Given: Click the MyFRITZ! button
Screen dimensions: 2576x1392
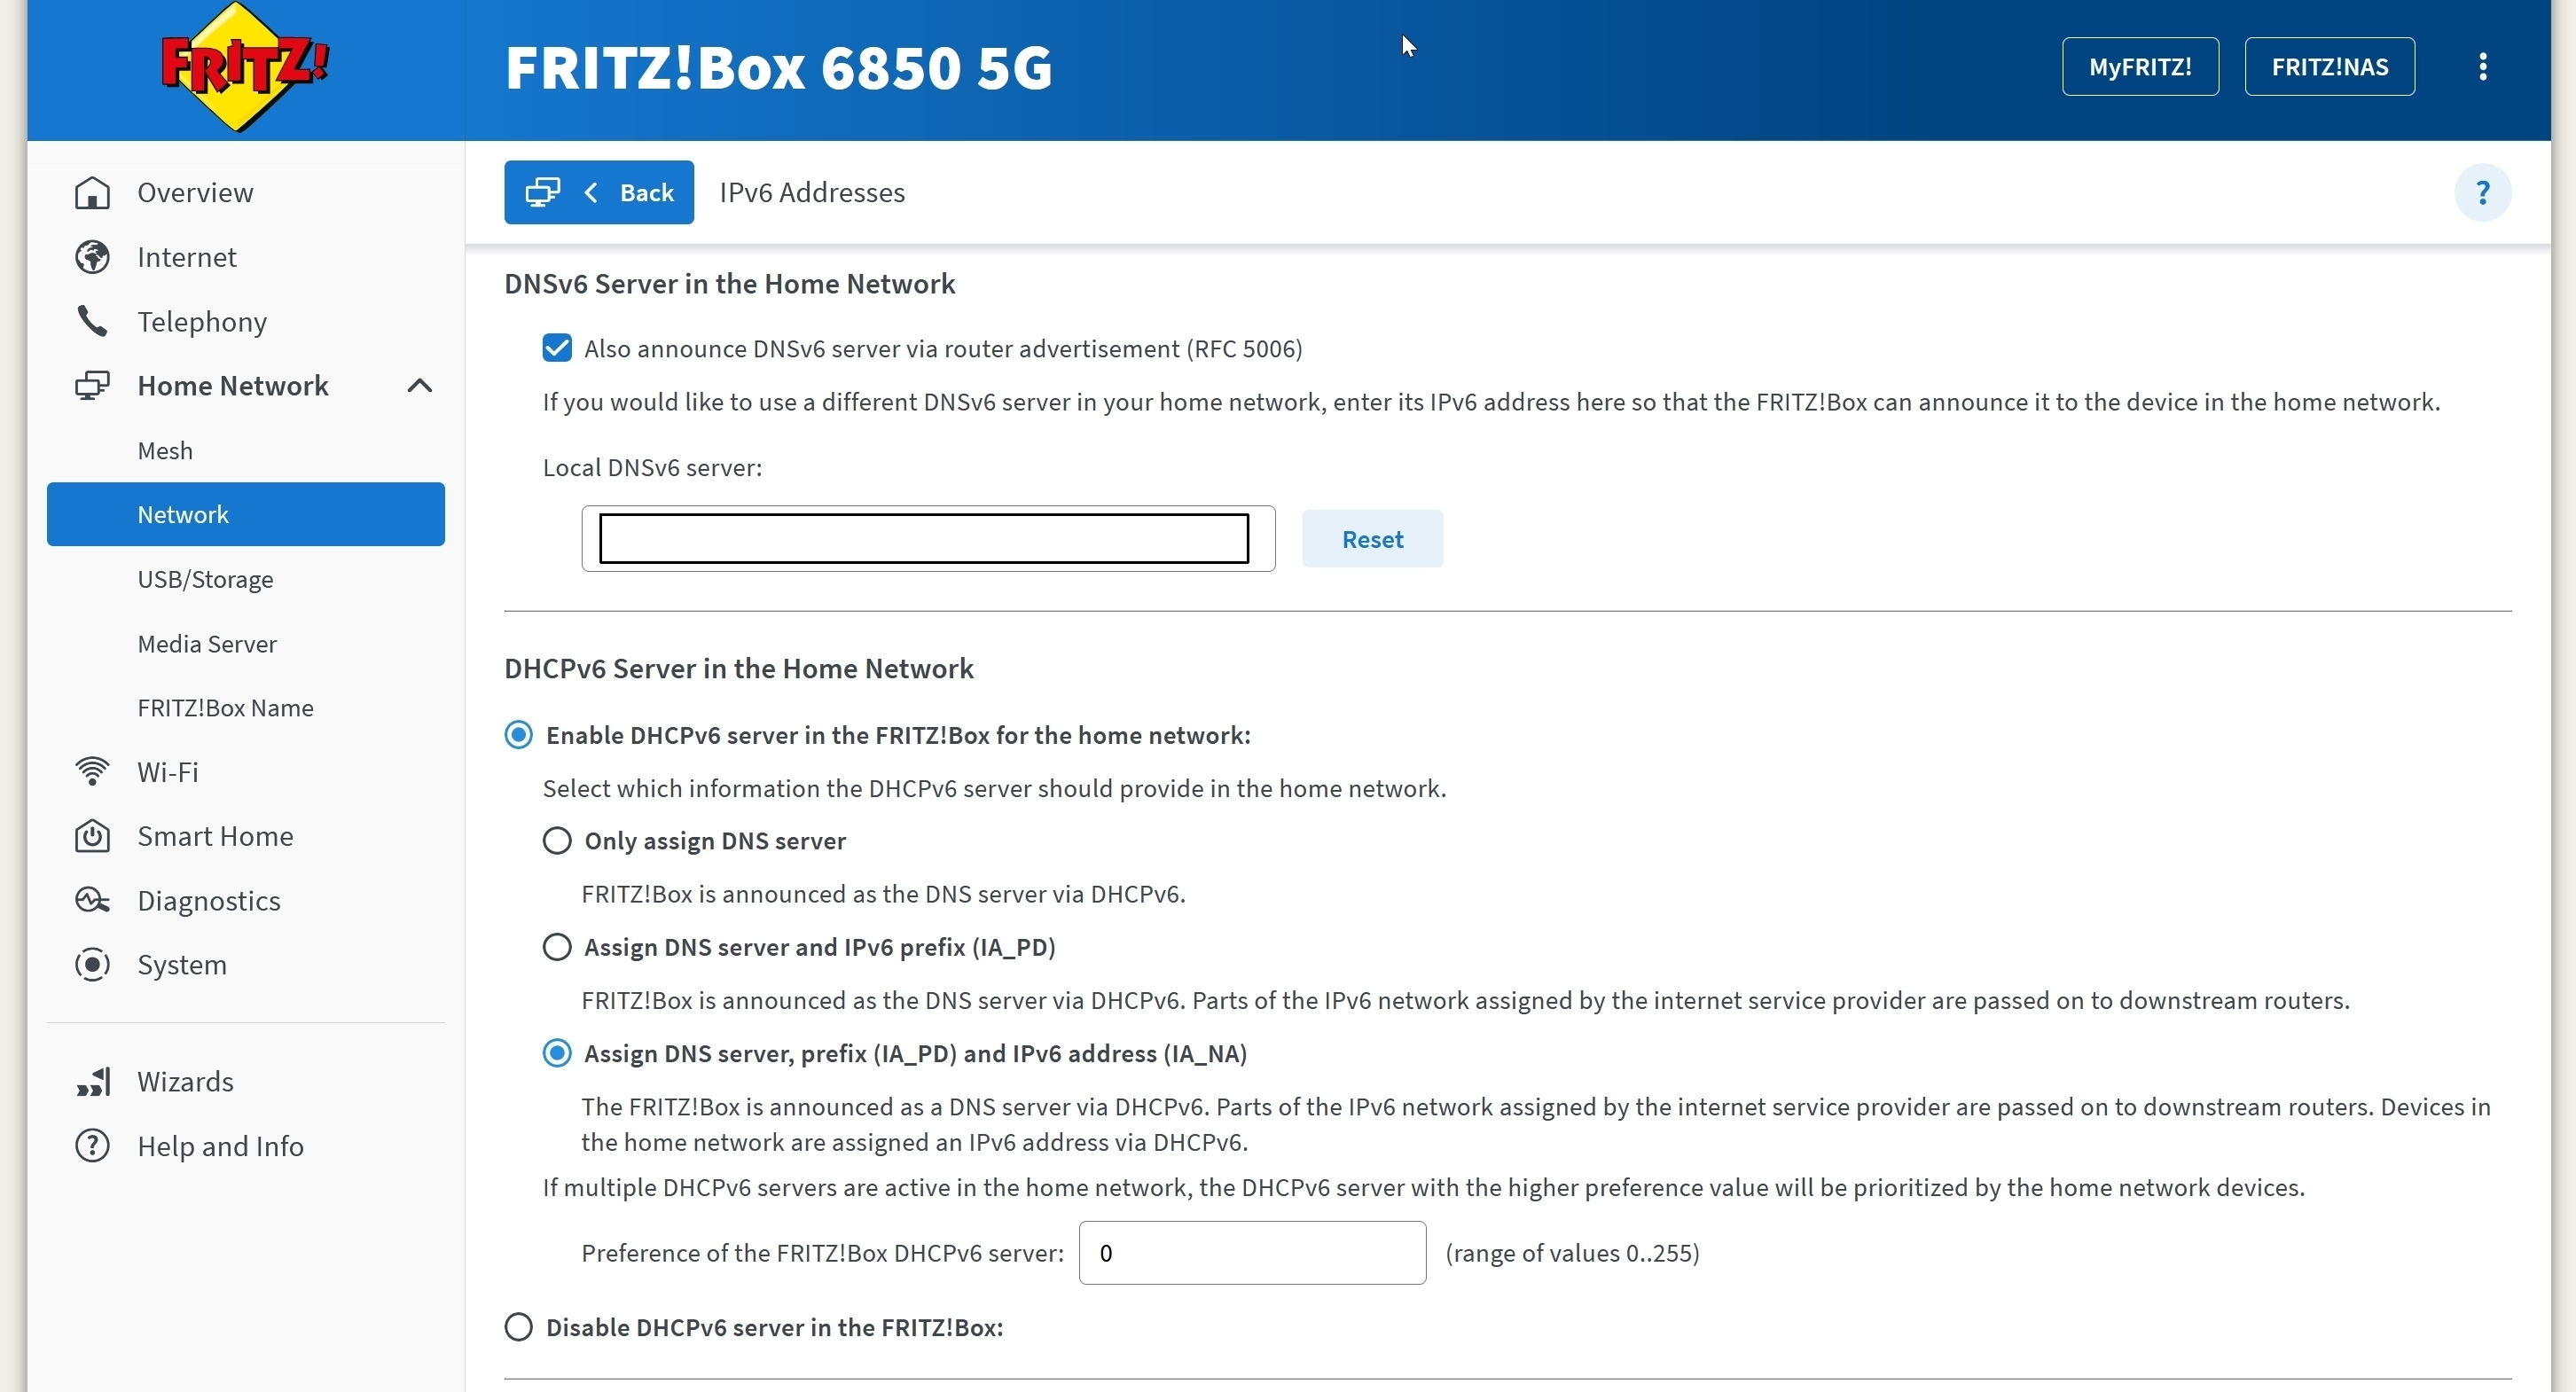Looking at the screenshot, I should [2140, 67].
